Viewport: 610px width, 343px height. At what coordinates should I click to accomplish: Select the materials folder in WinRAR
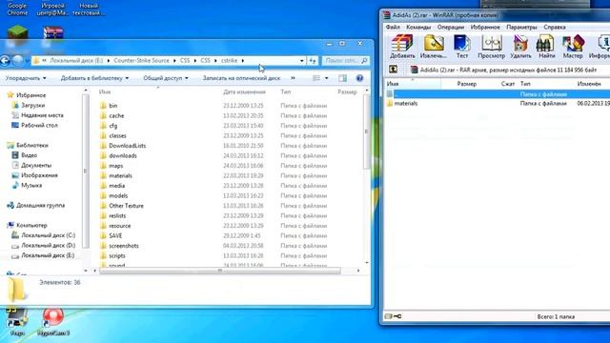coord(406,104)
